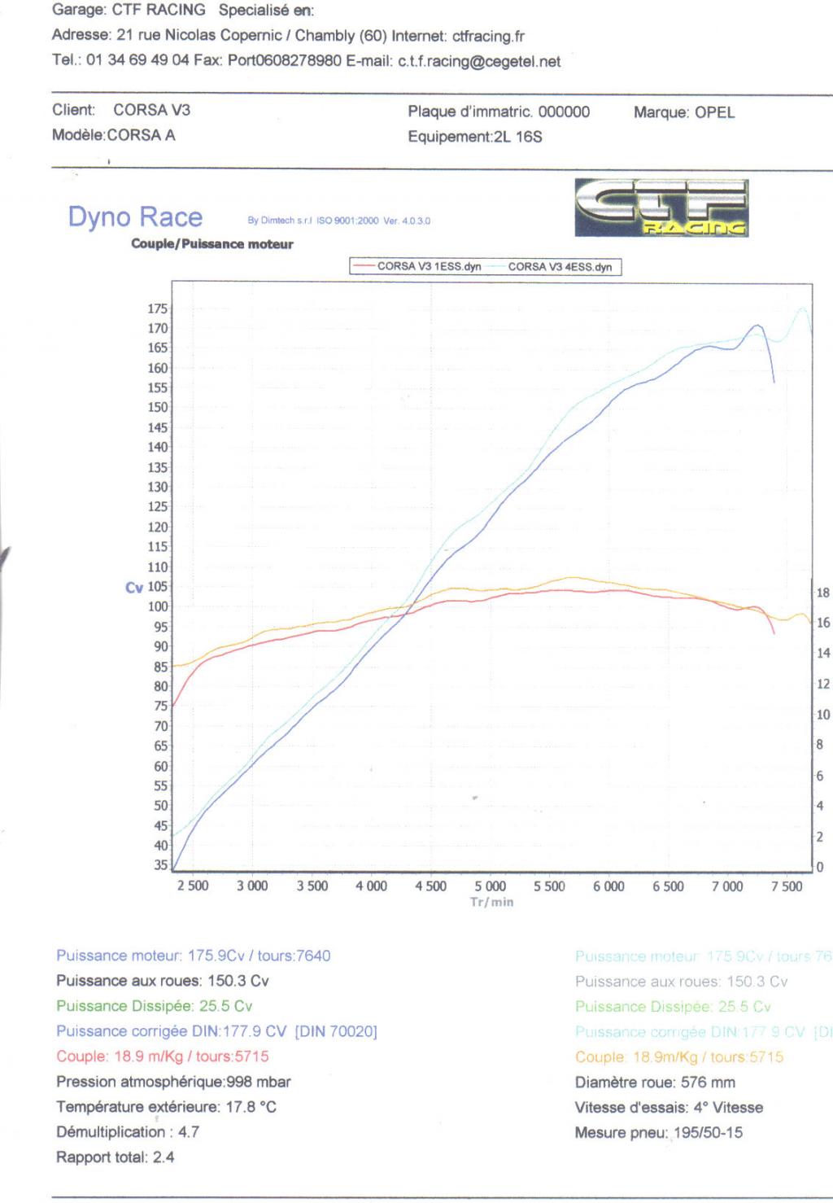
Task: Click the "Rapport total: 2.4" value
Action: coord(116,1157)
